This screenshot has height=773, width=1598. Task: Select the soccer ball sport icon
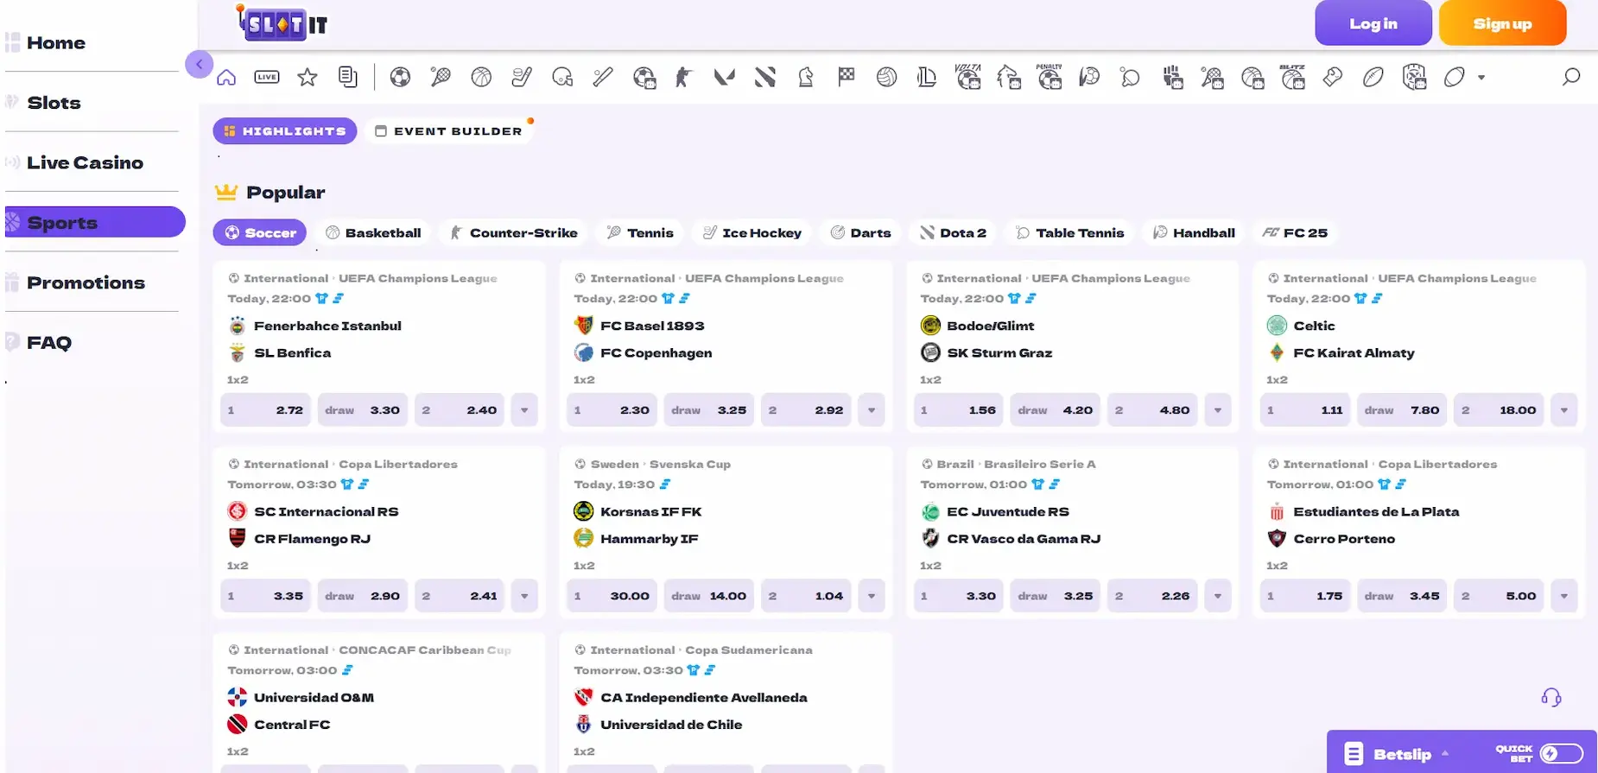point(400,78)
